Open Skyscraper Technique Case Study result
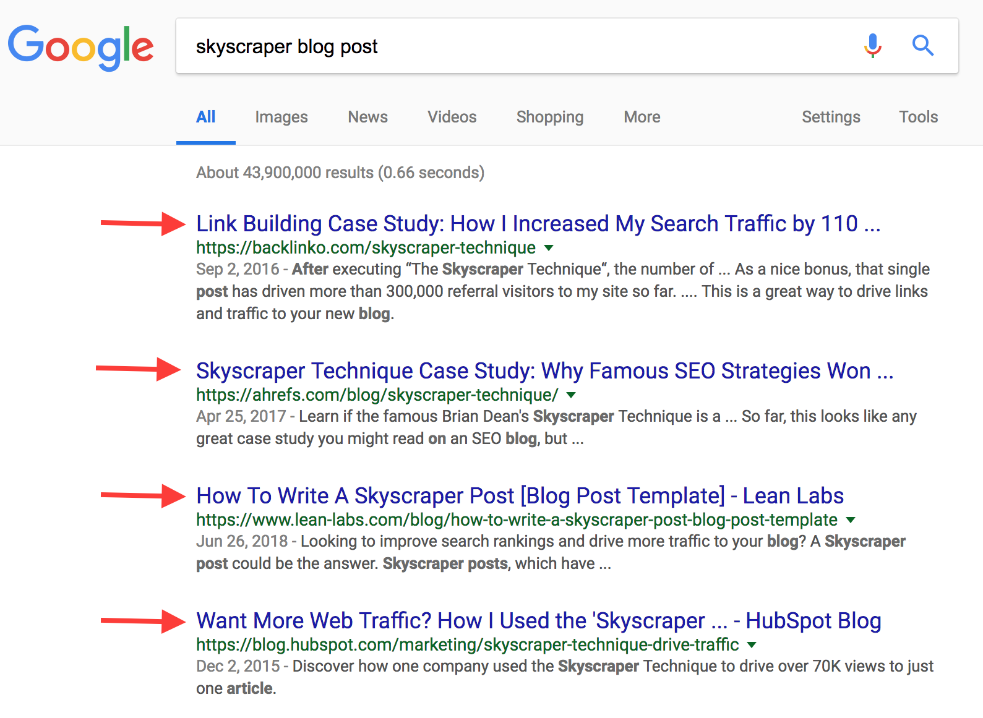This screenshot has height=718, width=983. pos(545,370)
